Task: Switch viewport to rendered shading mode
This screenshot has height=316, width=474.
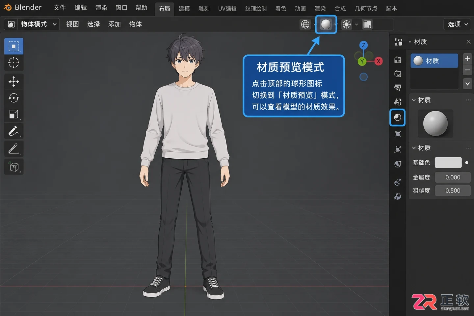Action: [347, 24]
